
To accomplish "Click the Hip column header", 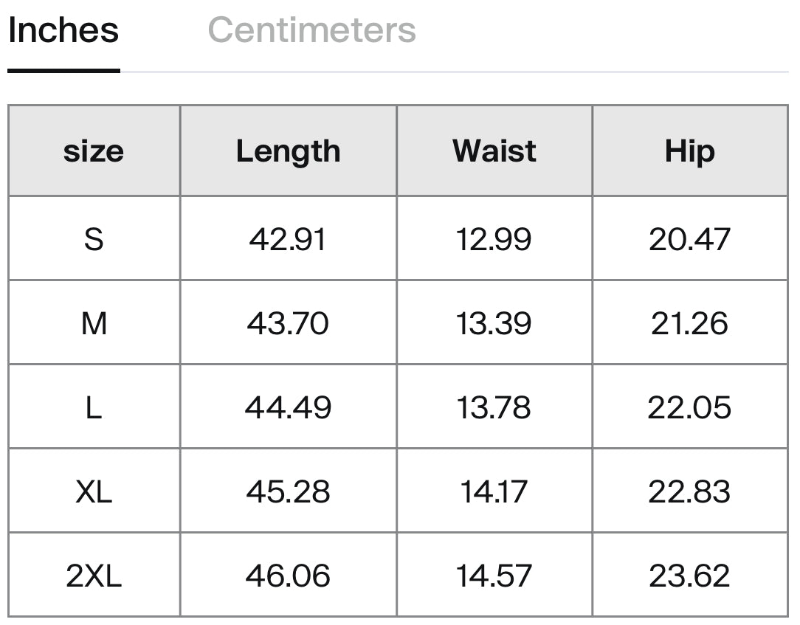I will (x=690, y=151).
